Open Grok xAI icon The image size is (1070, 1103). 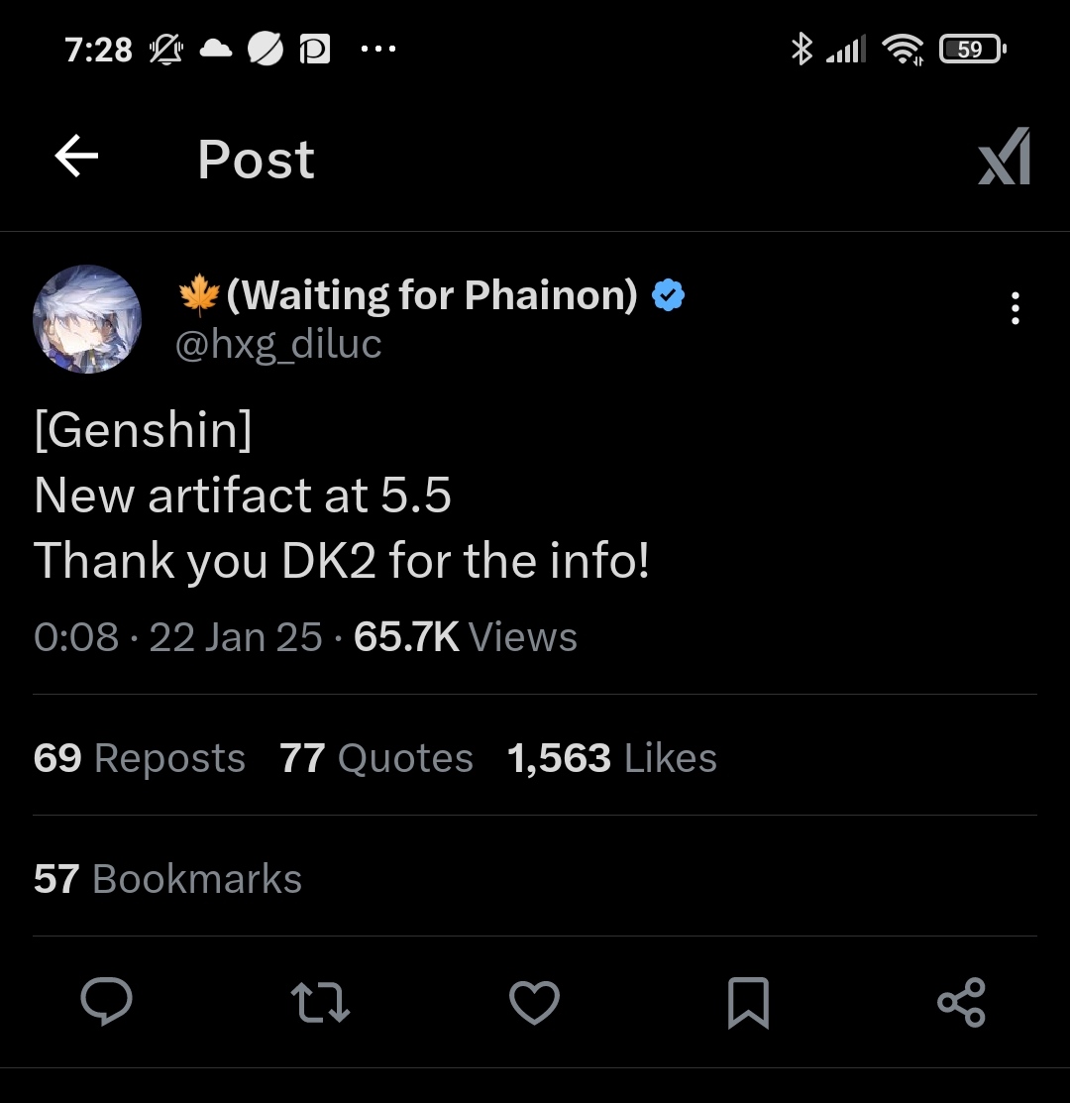coord(1004,157)
